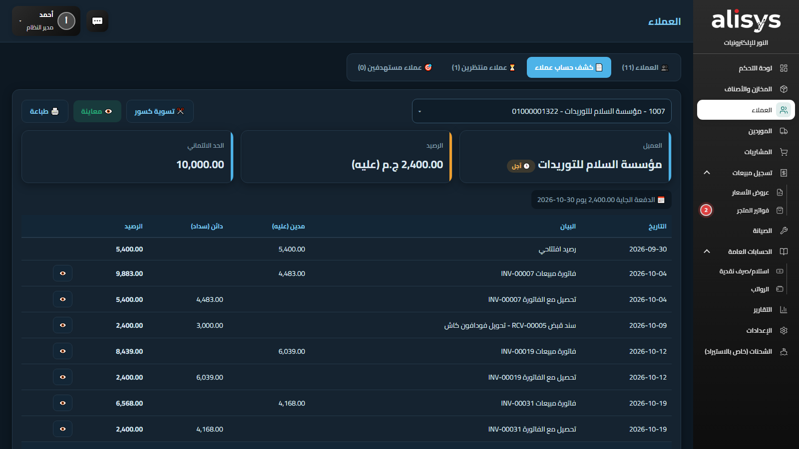This screenshot has width=799, height=449.
Task: Open الشحنات (خاص بالاستيراد) sidebar item
Action: (x=746, y=352)
